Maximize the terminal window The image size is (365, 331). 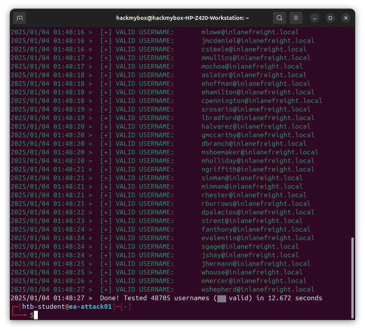(x=330, y=18)
